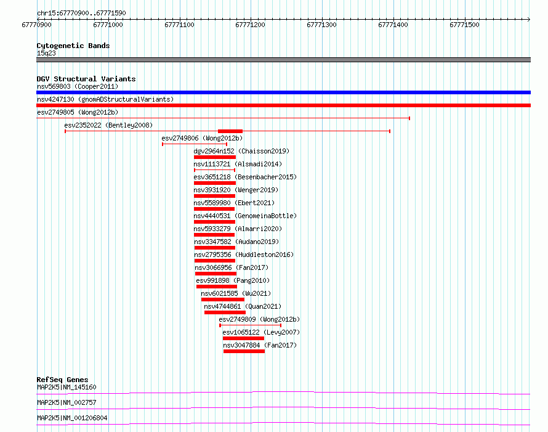Image resolution: width=548 pixels, height=432 pixels.
Task: Click red bar under nsv3047884
Action: [x=244, y=351]
